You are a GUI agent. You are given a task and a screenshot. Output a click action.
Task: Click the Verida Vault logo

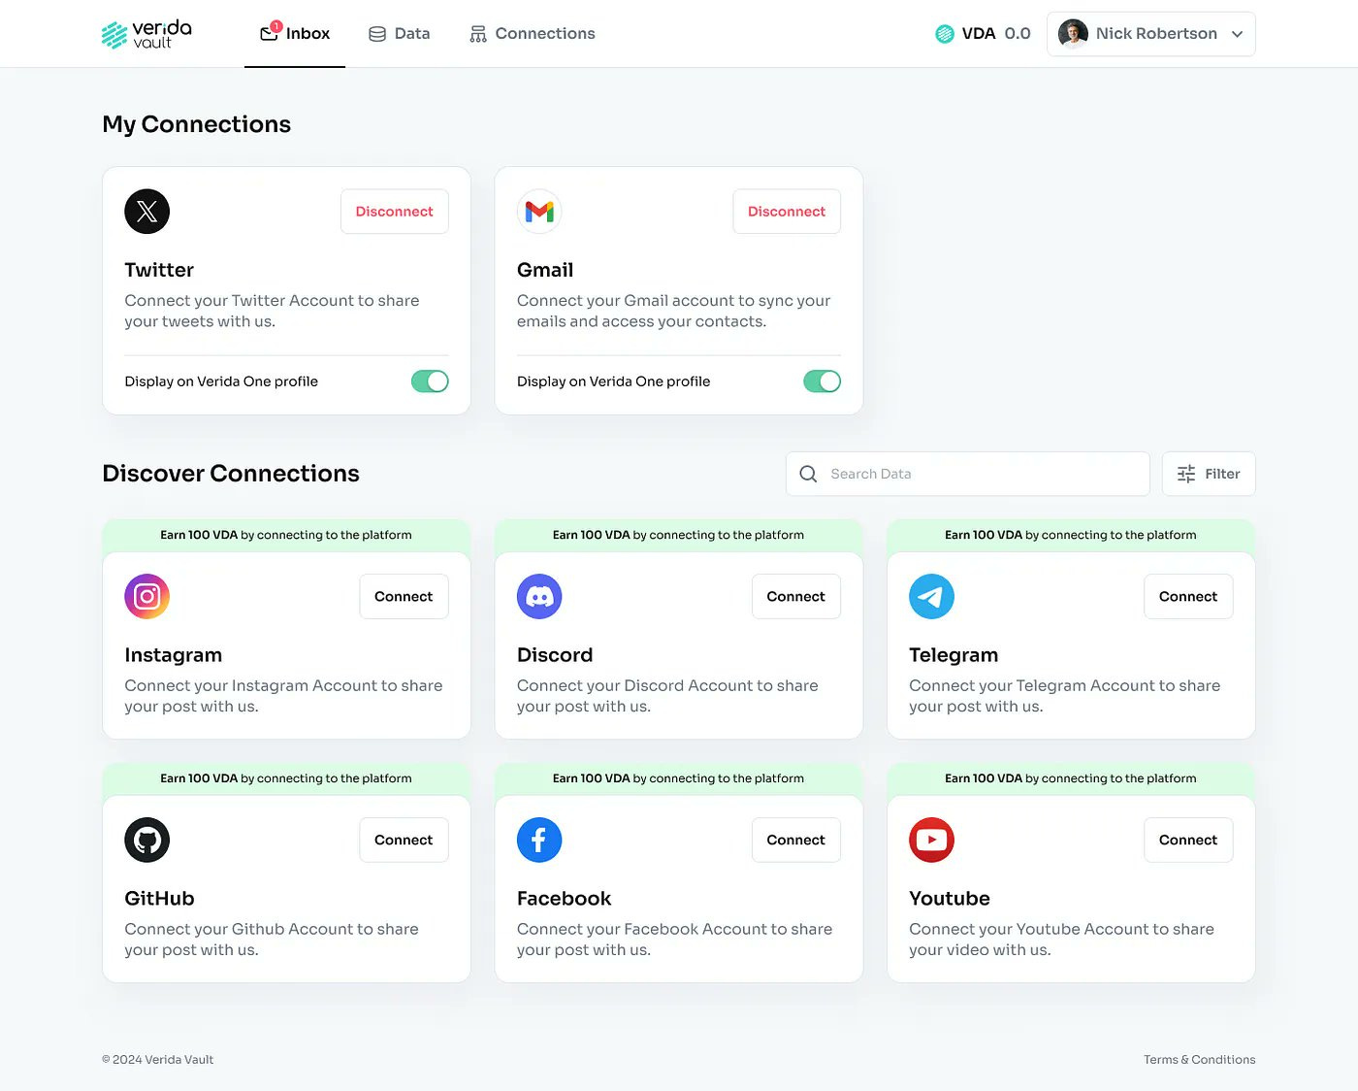pos(146,34)
